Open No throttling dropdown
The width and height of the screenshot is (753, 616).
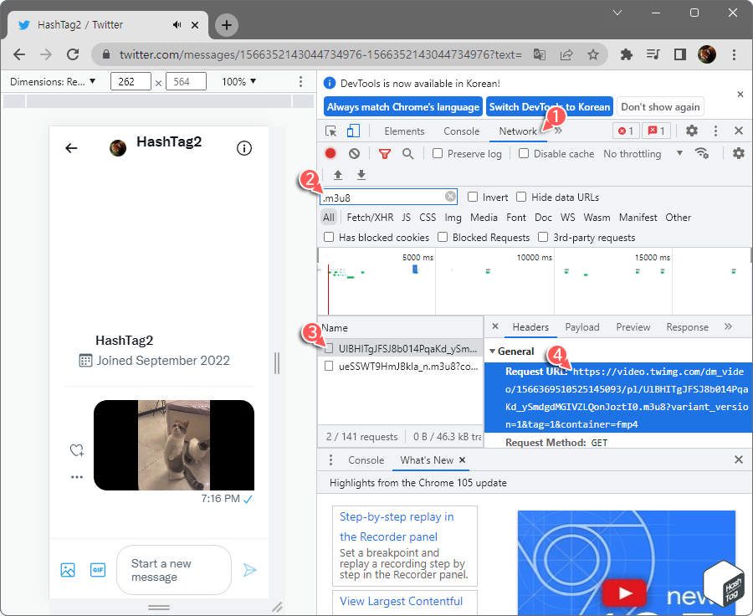point(643,154)
